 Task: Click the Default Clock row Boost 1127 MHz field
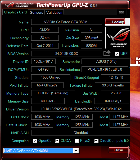[120, 125]
